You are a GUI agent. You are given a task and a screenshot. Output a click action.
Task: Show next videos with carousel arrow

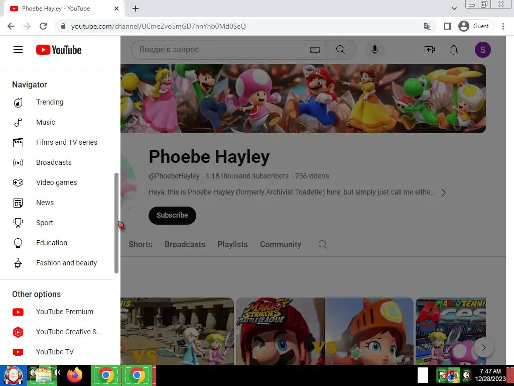[x=483, y=347]
